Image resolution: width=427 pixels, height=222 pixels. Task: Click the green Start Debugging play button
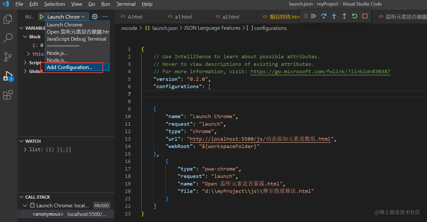tap(41, 17)
